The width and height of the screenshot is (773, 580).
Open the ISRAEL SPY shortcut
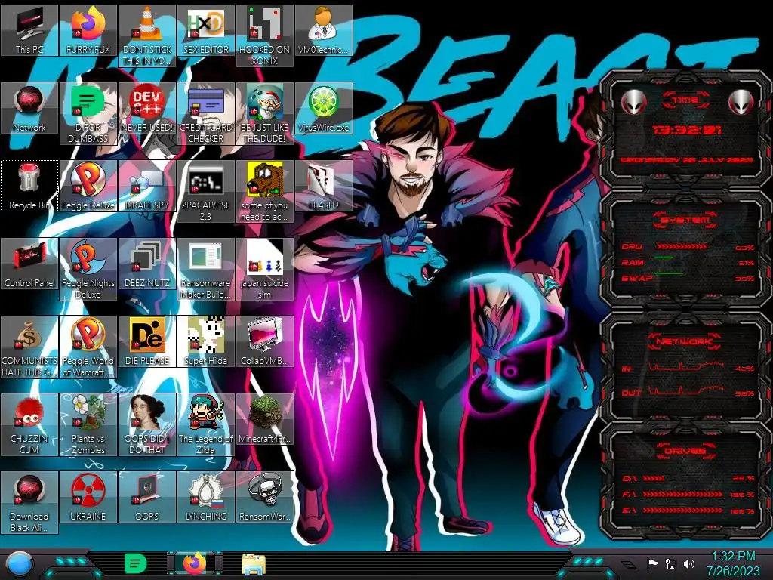click(147, 186)
